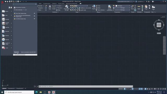Click Save icon in quick access toolbar
167x94 pixels.
[x=10, y=2]
